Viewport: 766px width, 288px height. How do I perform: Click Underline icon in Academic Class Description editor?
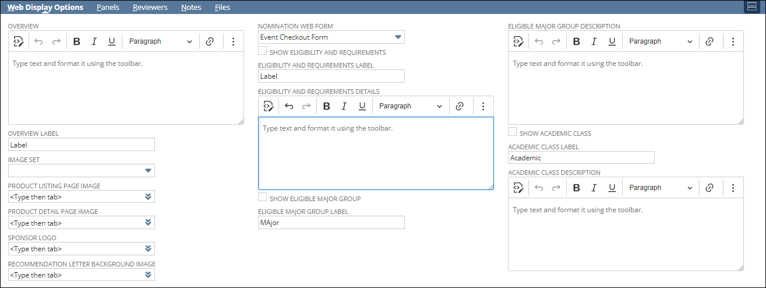[x=612, y=188]
